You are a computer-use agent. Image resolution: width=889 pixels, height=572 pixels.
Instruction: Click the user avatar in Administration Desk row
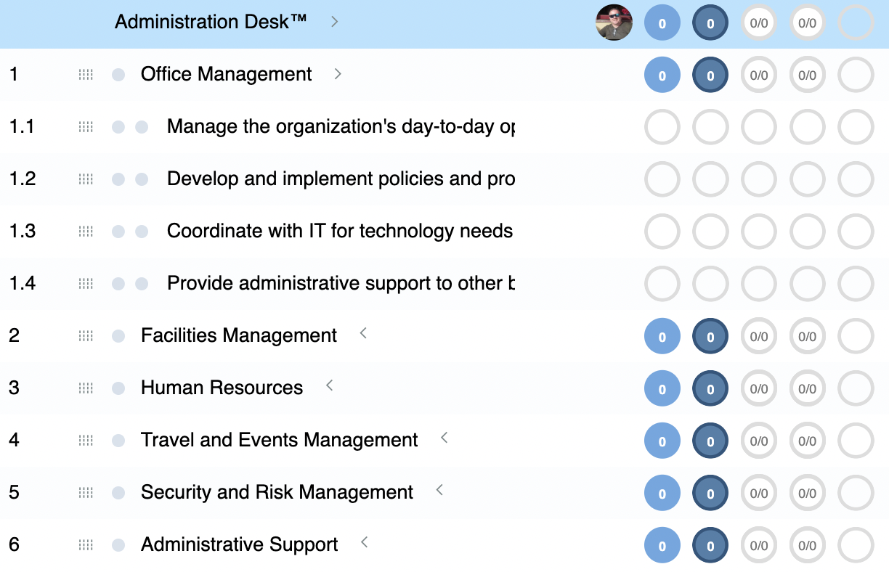click(x=614, y=23)
